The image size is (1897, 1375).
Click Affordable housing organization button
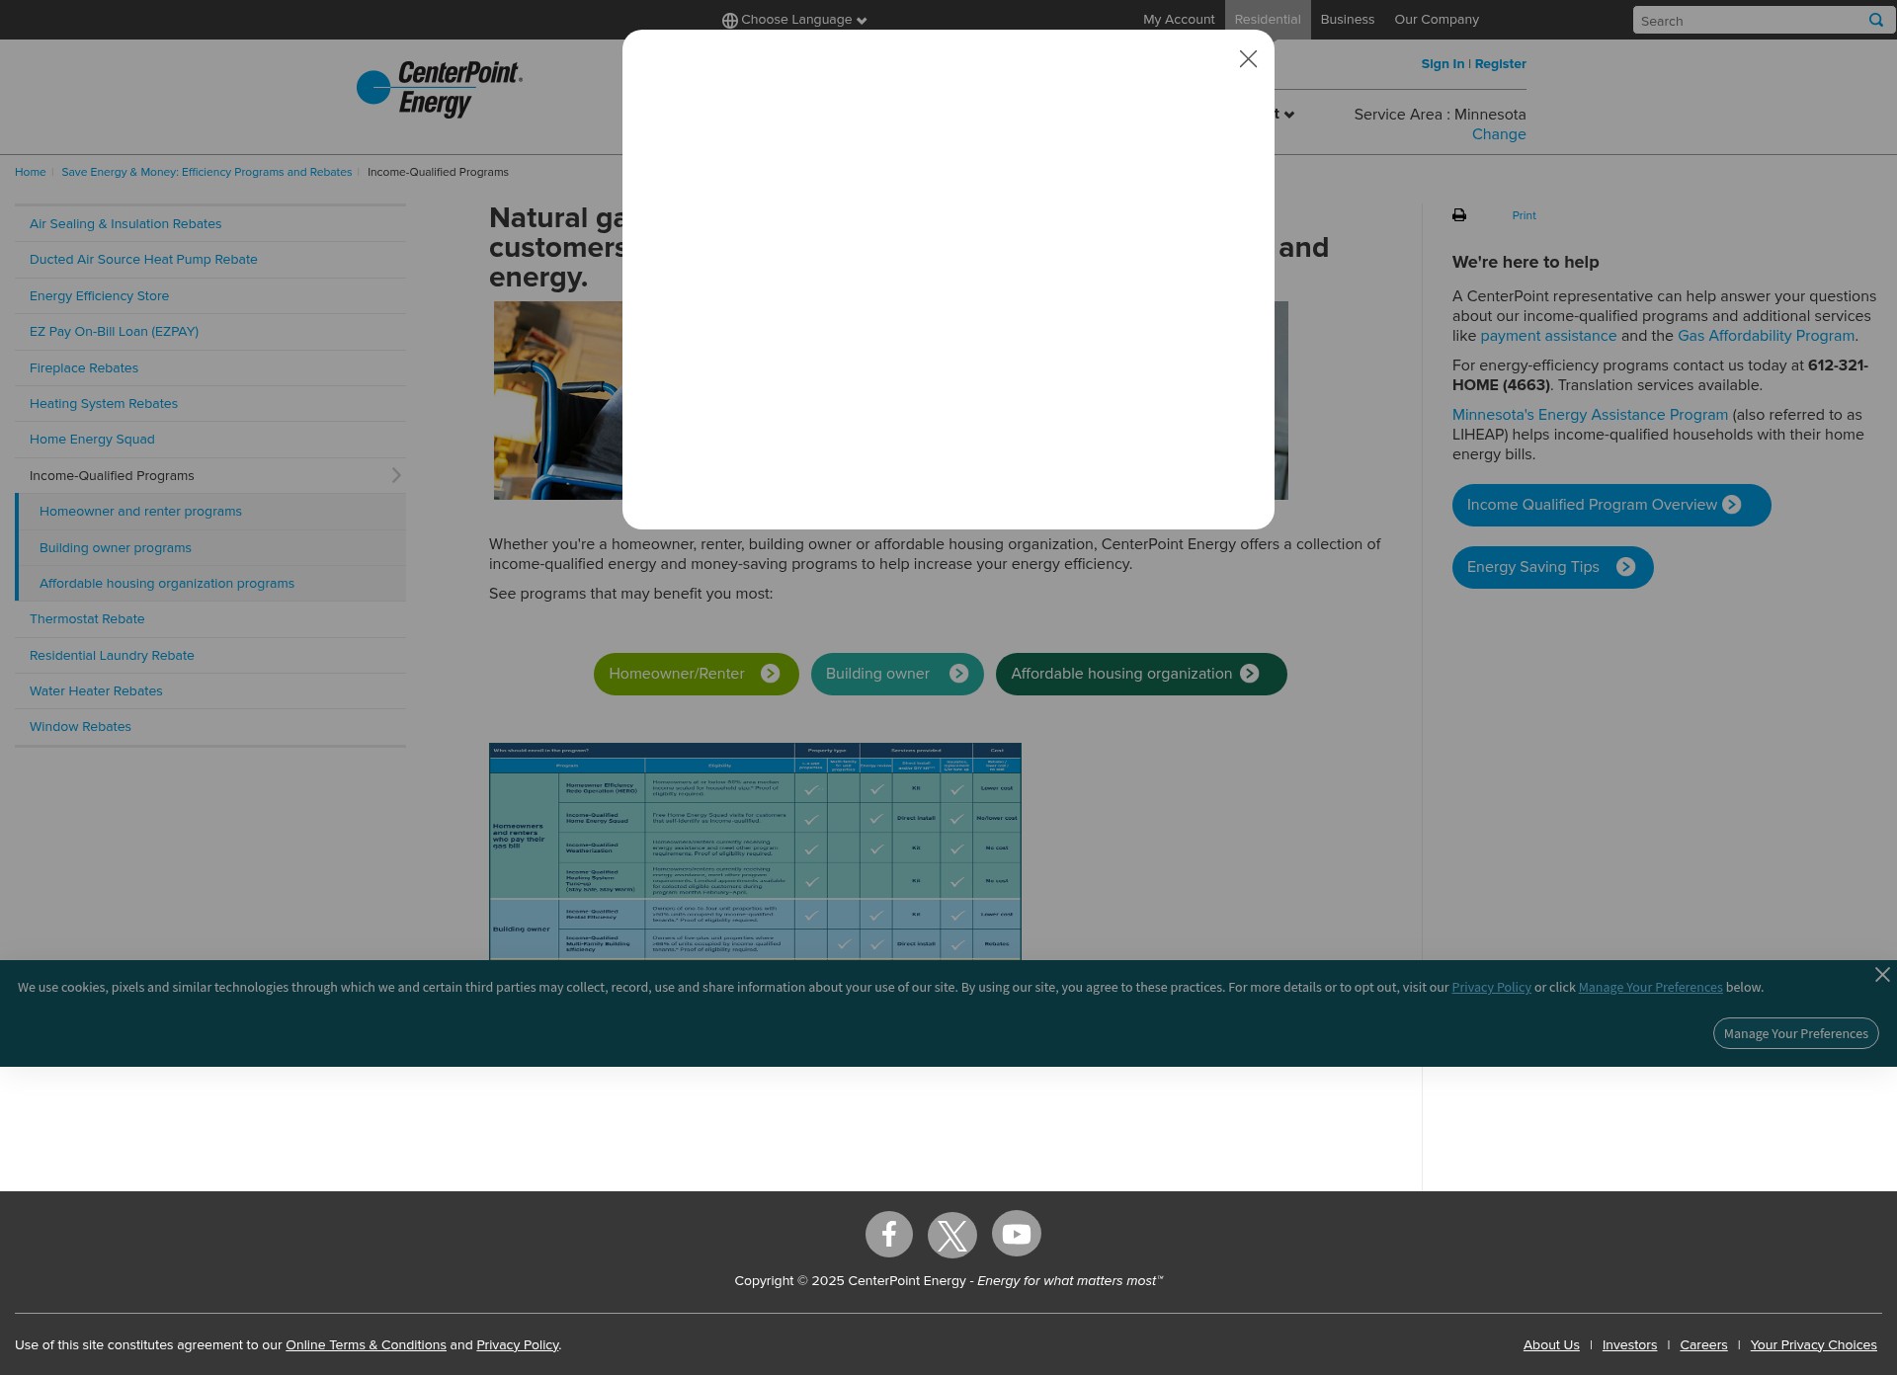tap(1141, 674)
